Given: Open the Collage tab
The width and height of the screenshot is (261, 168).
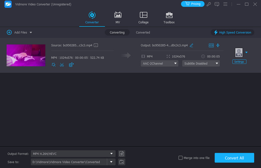Looking at the screenshot, I should pyautogui.click(x=143, y=18).
